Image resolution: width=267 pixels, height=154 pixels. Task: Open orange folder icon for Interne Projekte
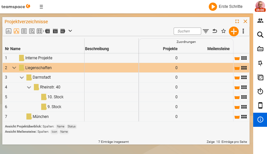237,58
